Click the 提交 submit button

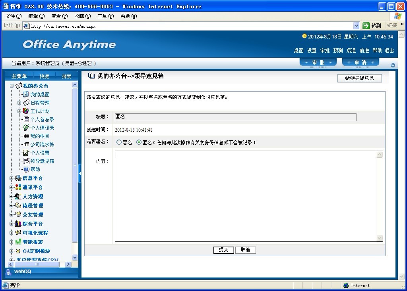click(x=223, y=250)
